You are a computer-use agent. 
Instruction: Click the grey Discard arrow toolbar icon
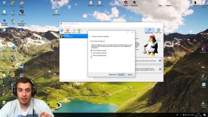tap(74, 30)
